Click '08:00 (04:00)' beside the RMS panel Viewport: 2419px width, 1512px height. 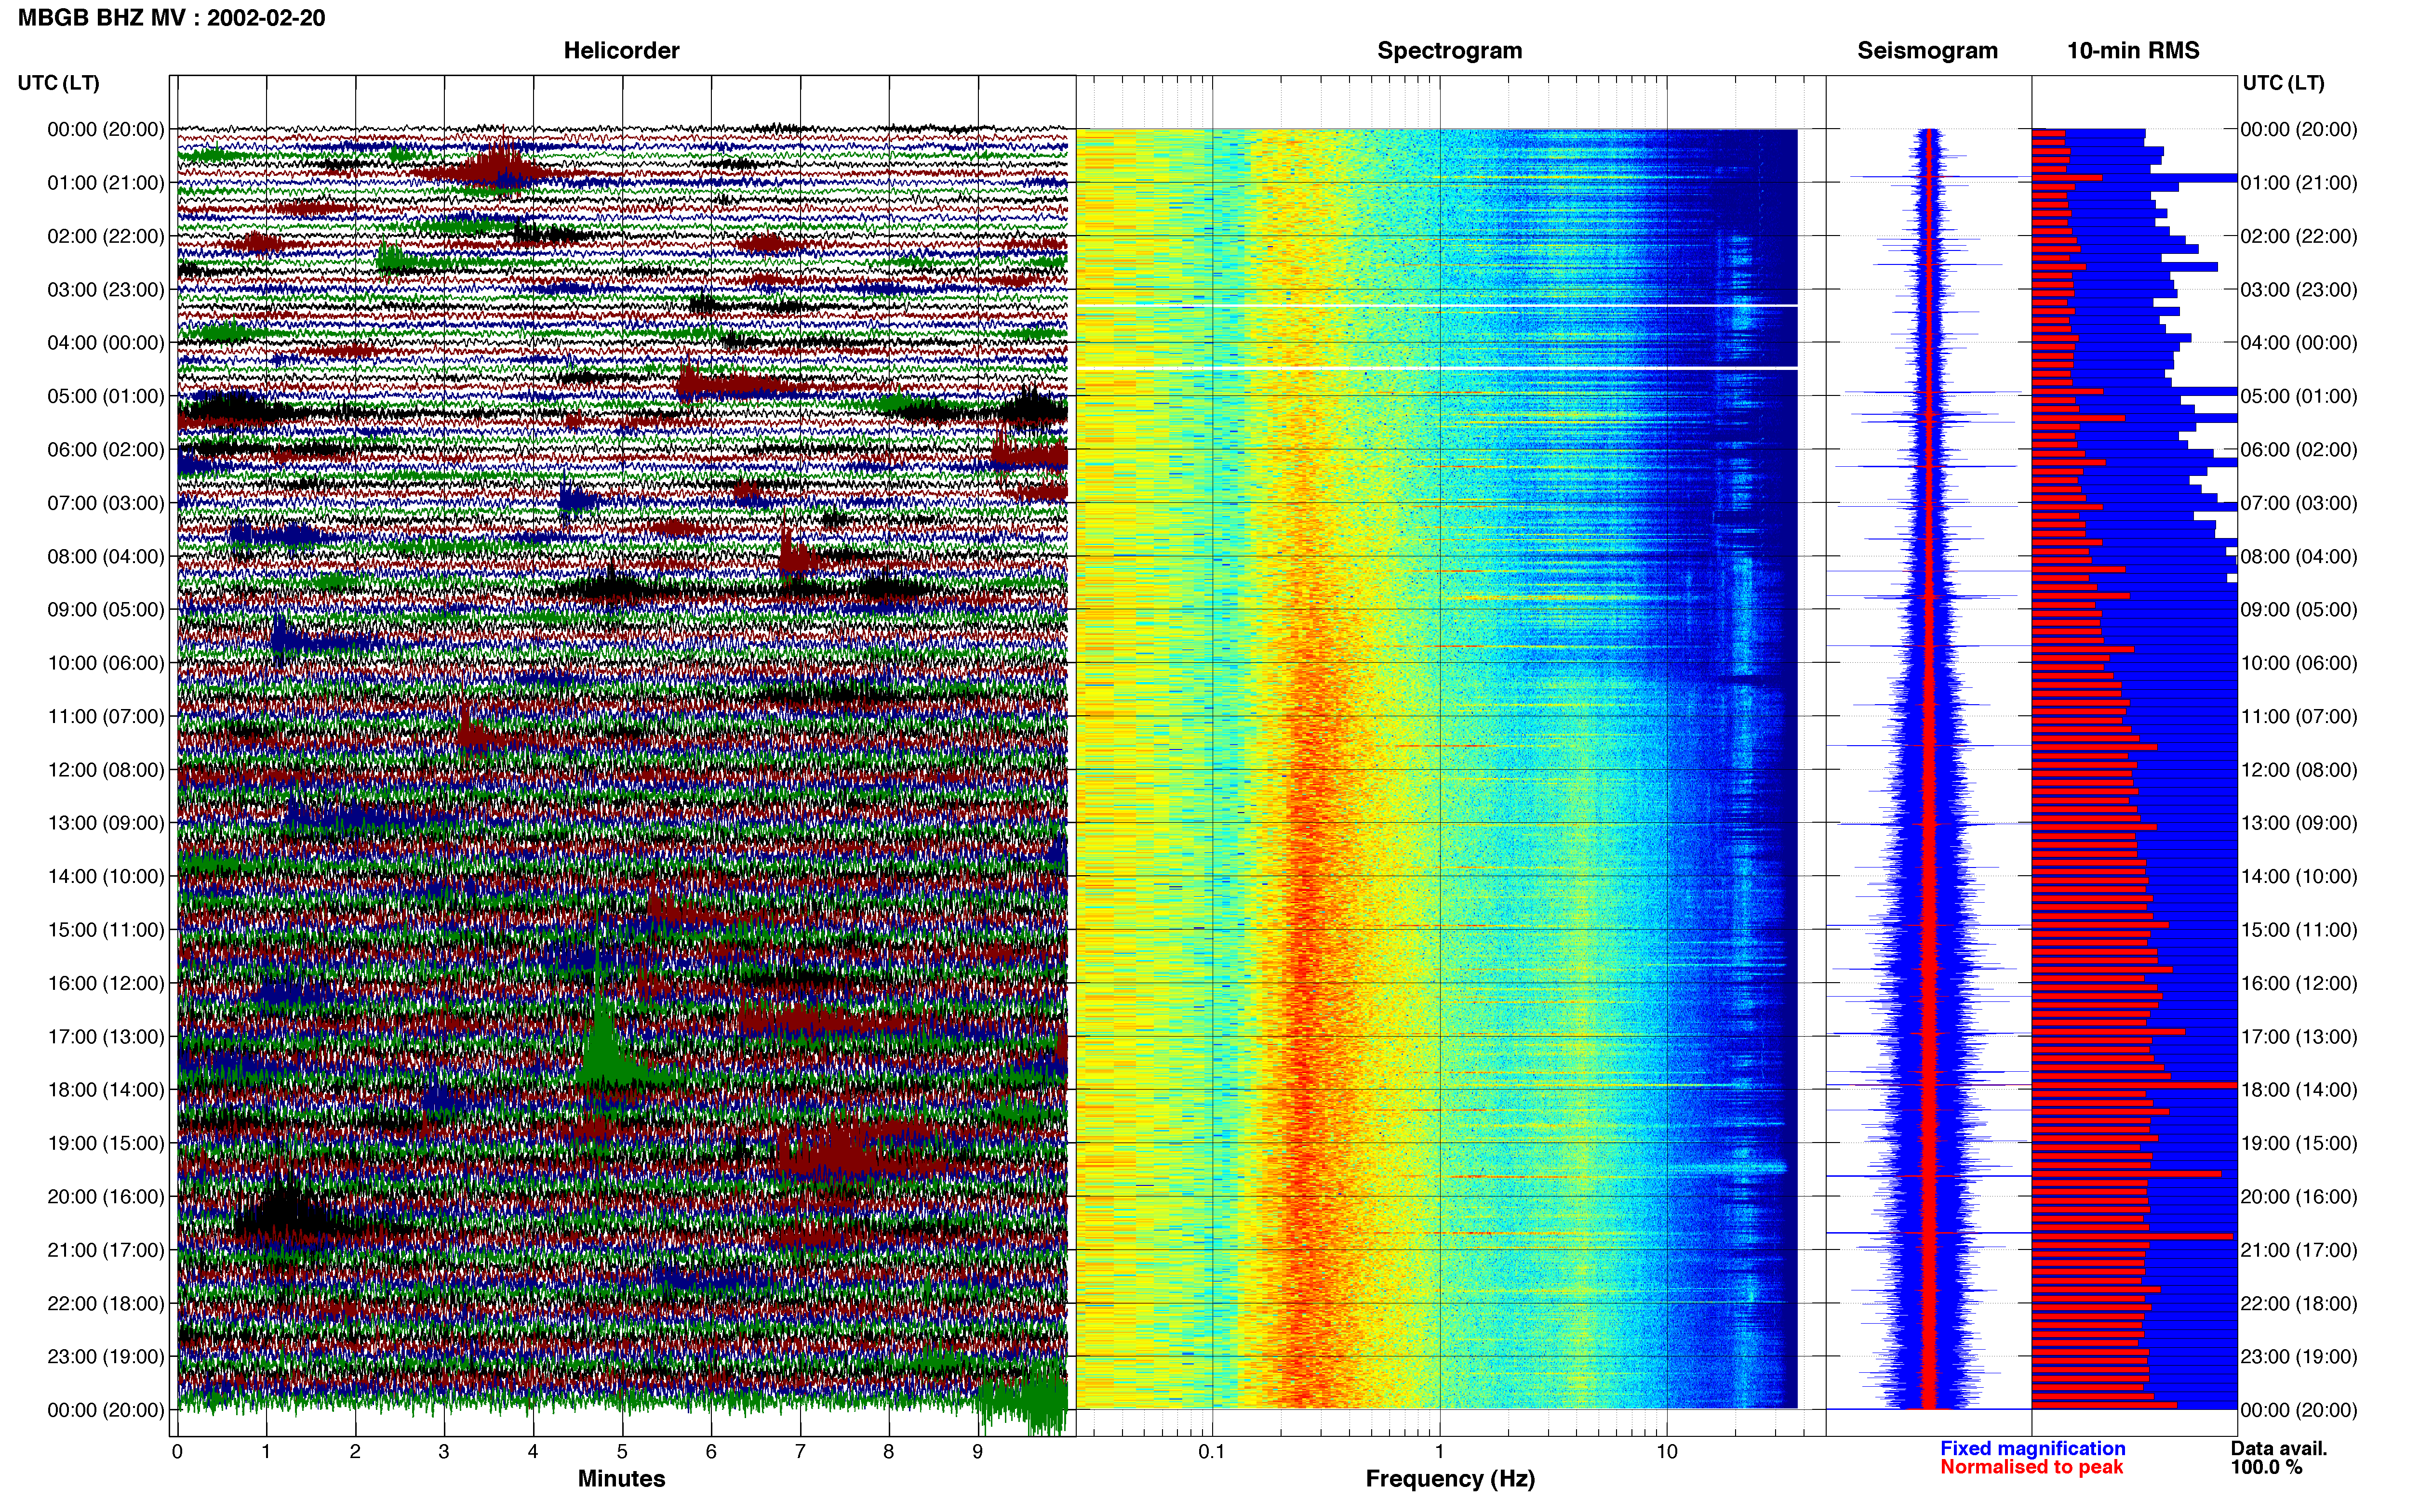coord(2299,556)
